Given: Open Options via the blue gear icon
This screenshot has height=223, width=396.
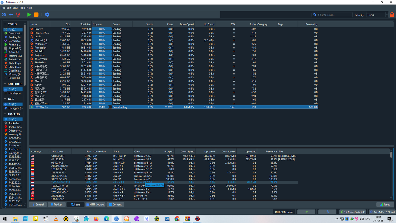Looking at the screenshot, I should point(47,15).
